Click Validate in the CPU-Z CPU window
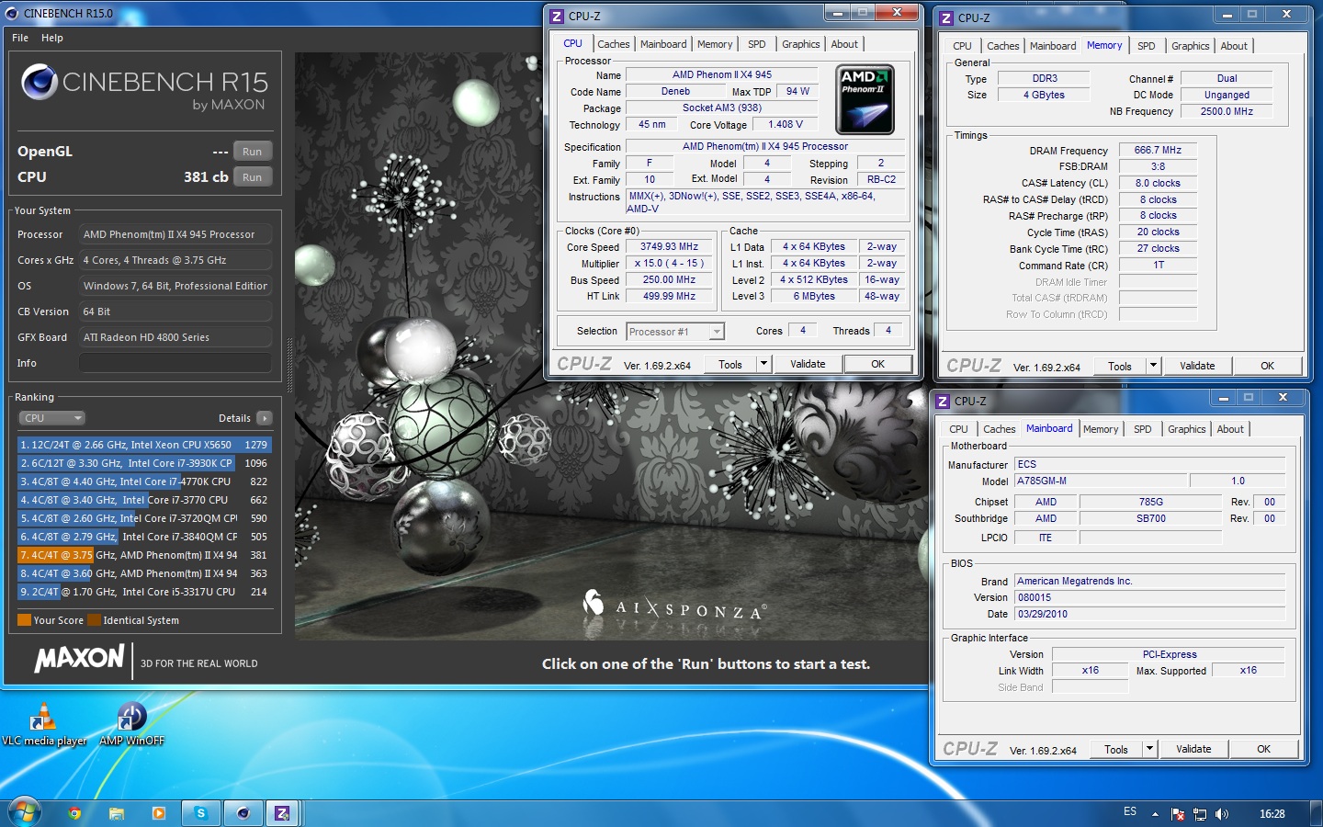 808,365
